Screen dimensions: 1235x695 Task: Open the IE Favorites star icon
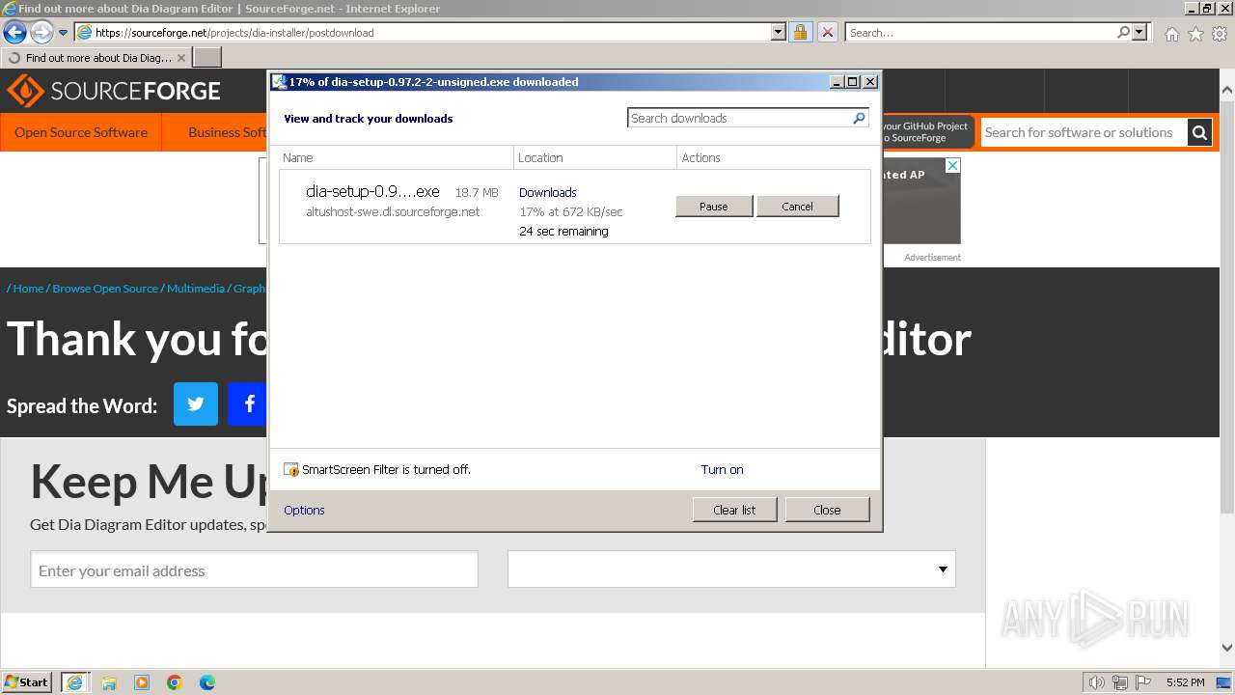coord(1195,34)
